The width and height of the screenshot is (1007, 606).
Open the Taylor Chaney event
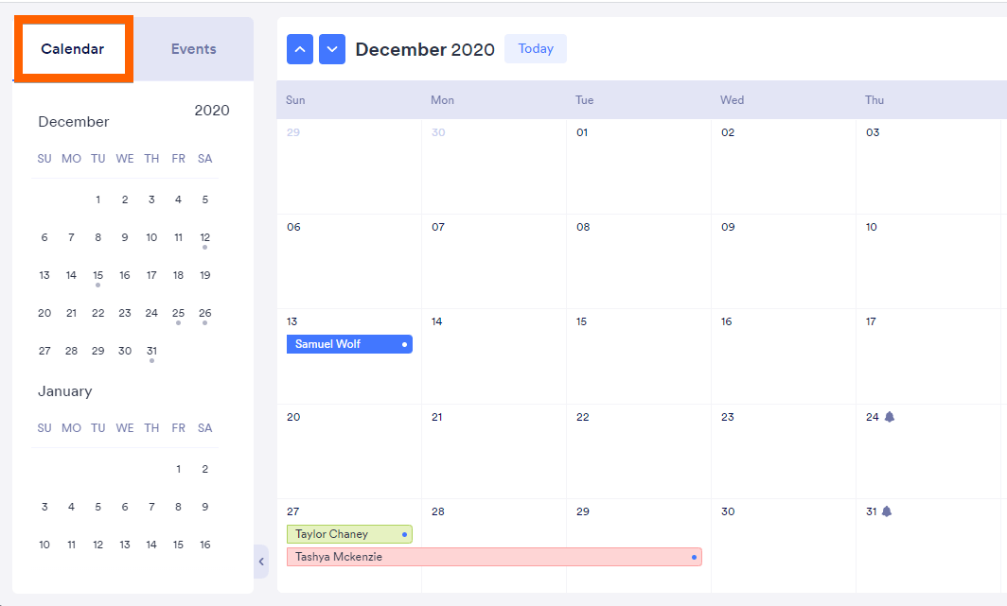(x=349, y=534)
